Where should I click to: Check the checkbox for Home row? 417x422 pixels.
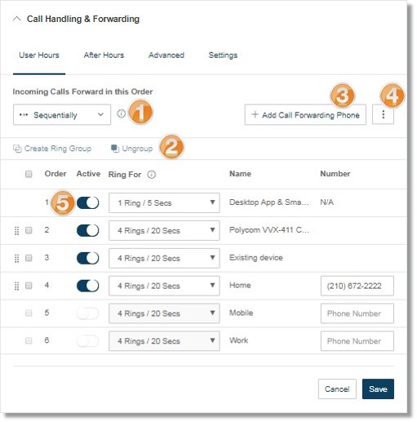point(29,286)
